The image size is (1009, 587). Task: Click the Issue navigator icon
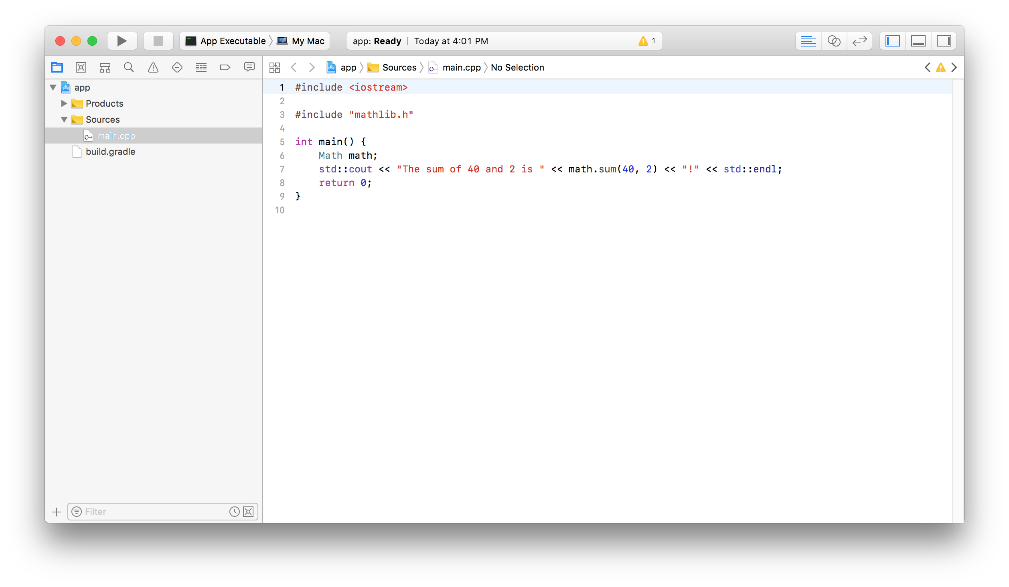point(154,68)
